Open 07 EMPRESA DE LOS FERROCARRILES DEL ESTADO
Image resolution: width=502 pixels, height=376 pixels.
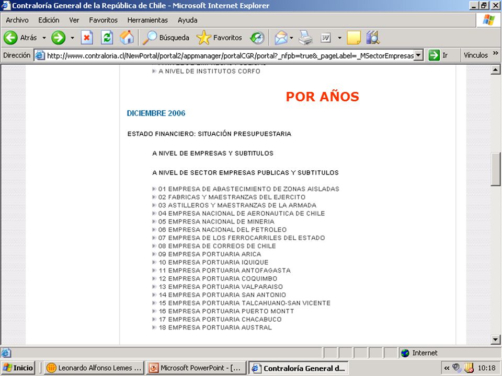pyautogui.click(x=242, y=238)
